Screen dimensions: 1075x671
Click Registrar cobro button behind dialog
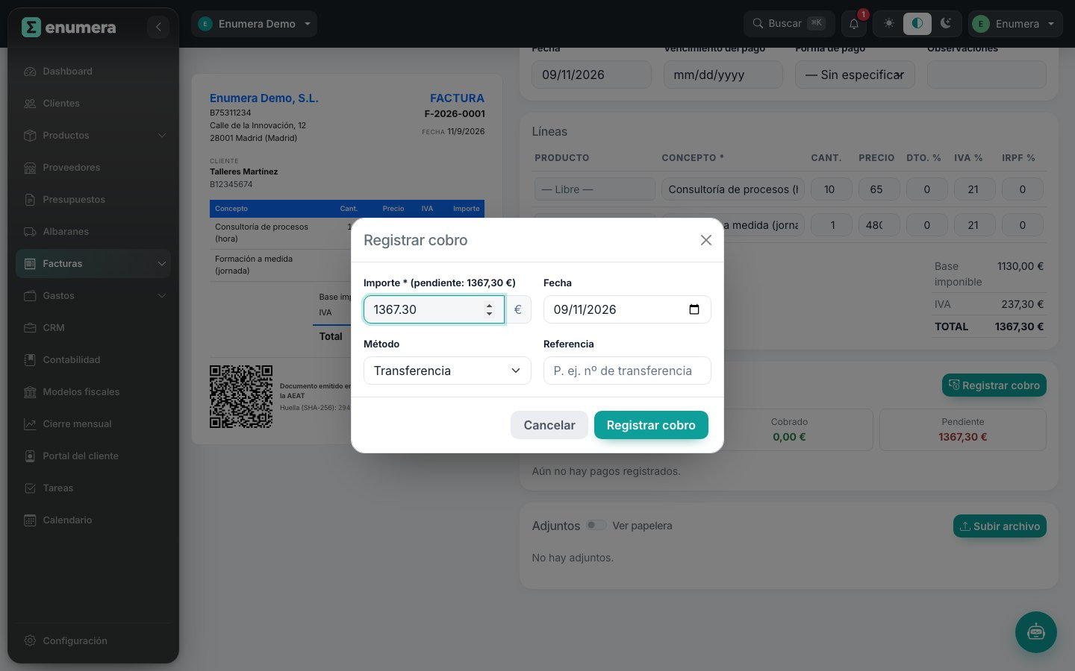coord(994,385)
